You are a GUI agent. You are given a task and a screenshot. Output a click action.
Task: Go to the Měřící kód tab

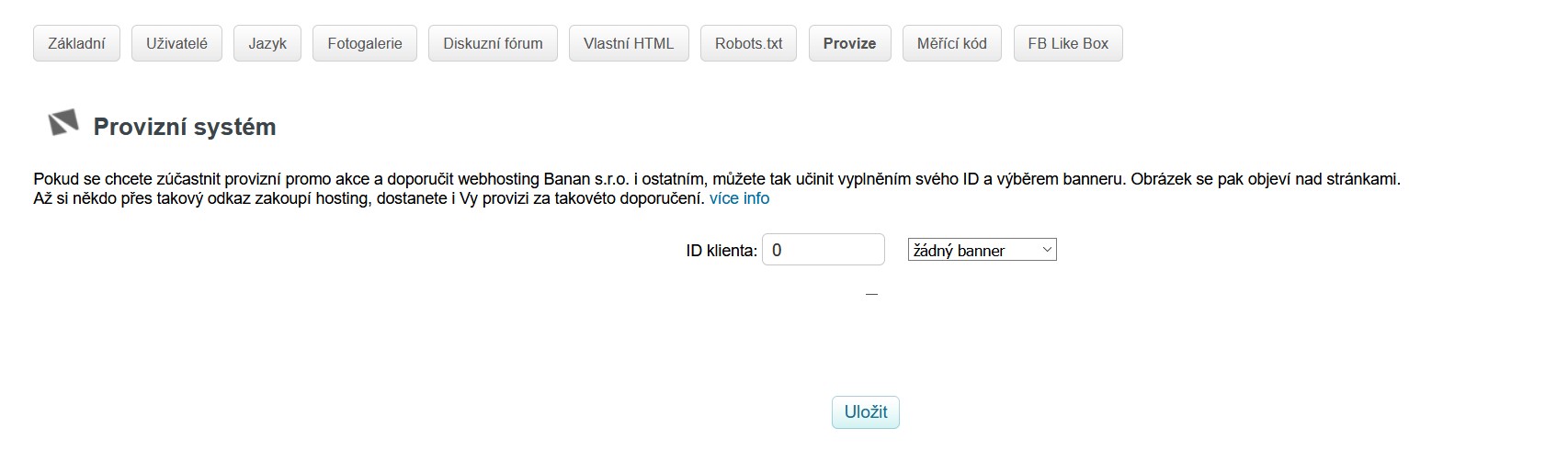[x=951, y=43]
